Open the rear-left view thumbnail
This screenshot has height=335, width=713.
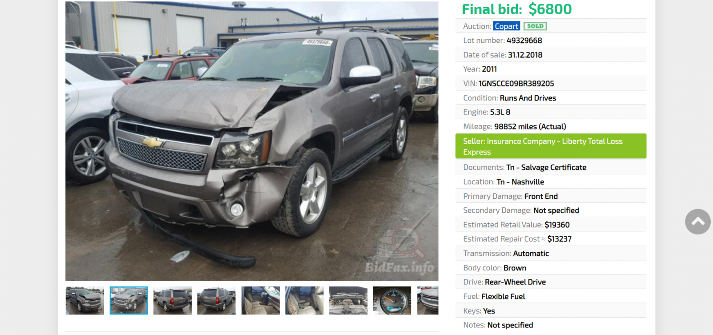click(172, 300)
